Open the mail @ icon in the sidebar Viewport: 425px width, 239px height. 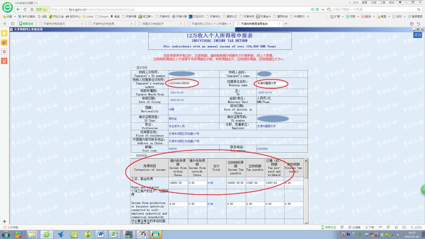click(x=4, y=52)
